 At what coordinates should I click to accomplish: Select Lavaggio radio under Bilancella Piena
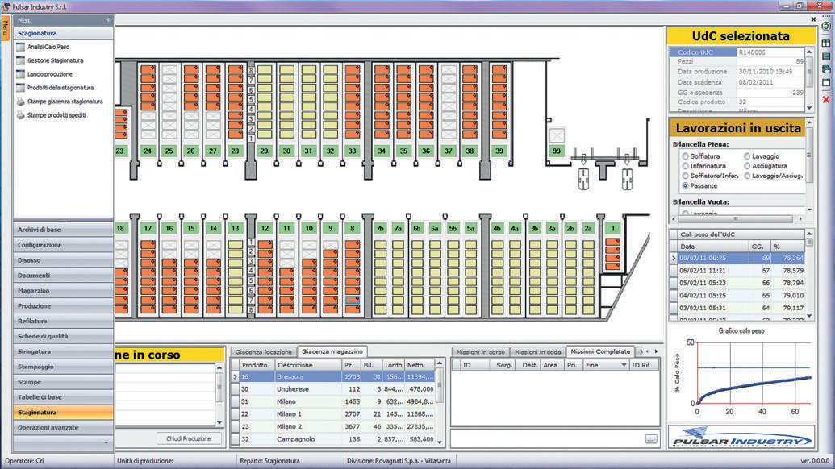747,156
